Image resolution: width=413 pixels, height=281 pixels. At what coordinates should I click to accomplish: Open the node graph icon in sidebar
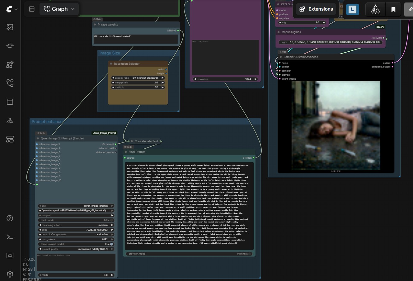coord(10,83)
